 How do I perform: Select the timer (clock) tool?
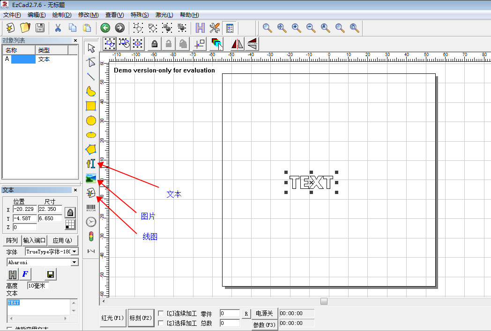coord(91,222)
